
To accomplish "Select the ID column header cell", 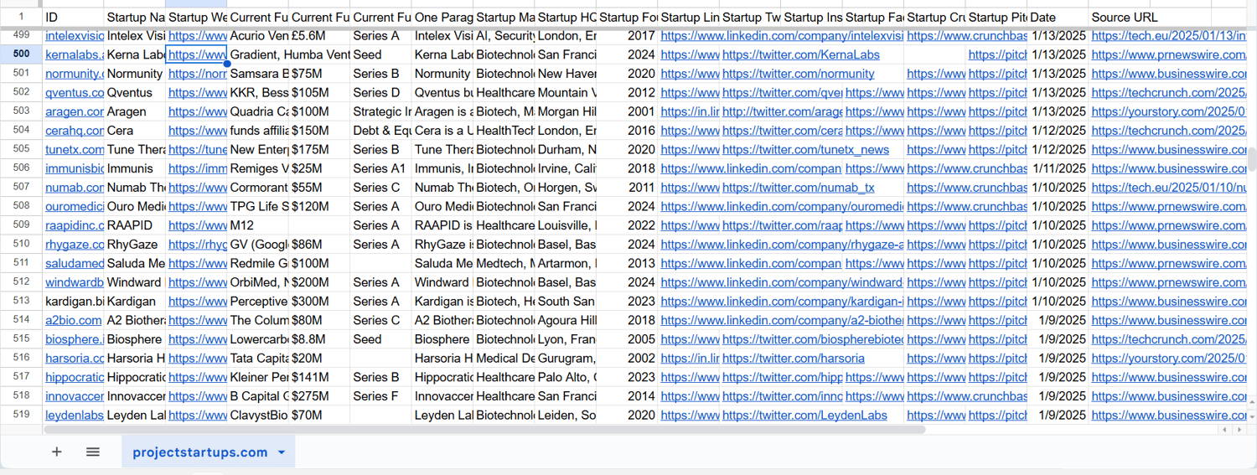I will 74,17.
